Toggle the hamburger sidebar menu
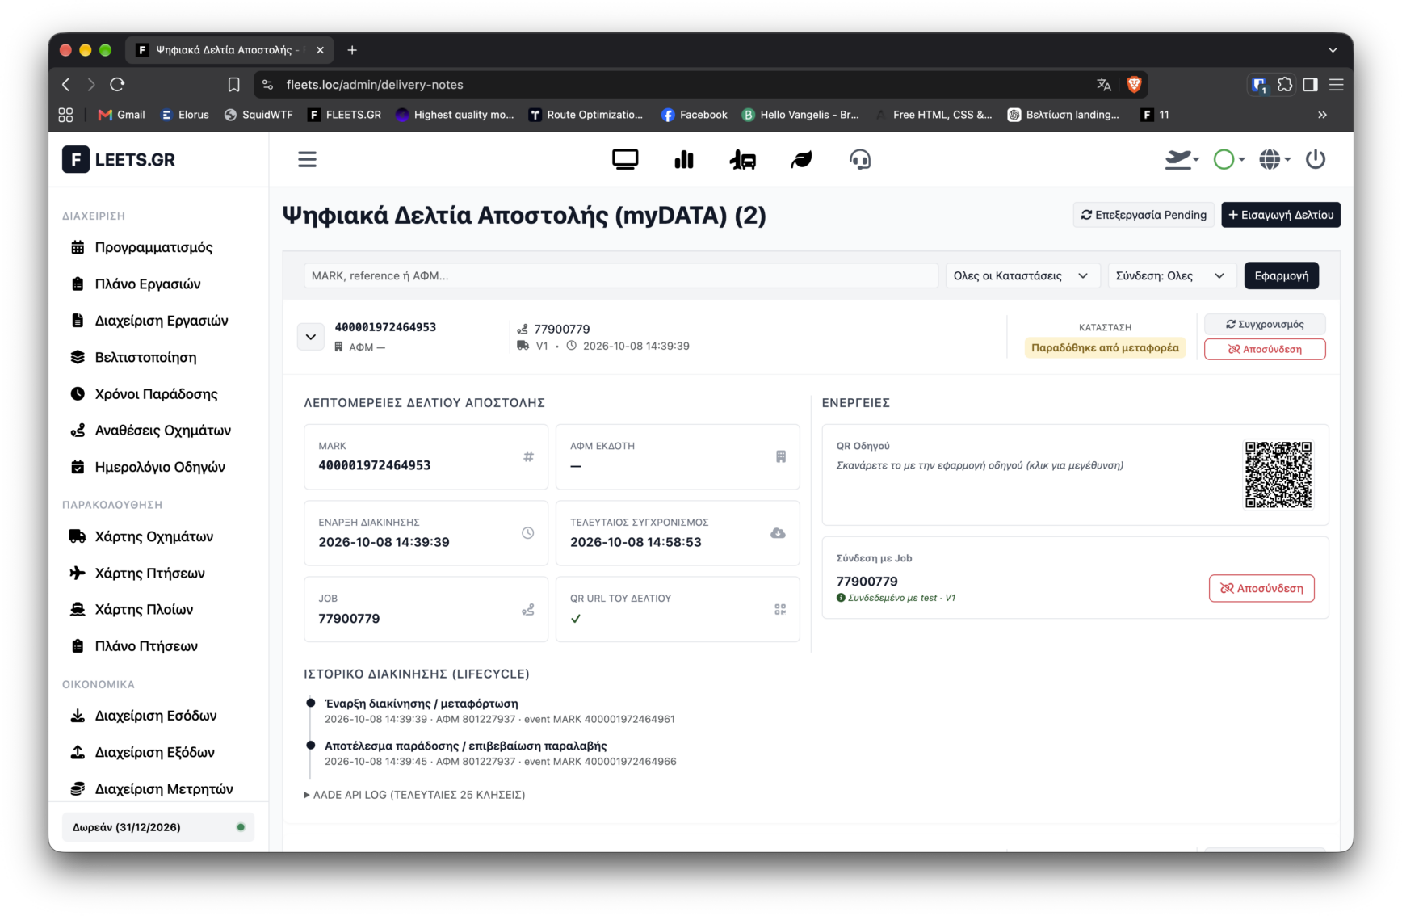Image resolution: width=1402 pixels, height=916 pixels. (x=307, y=159)
